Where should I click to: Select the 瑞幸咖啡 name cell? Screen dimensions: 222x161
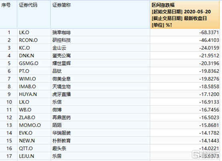click(x=100, y=32)
